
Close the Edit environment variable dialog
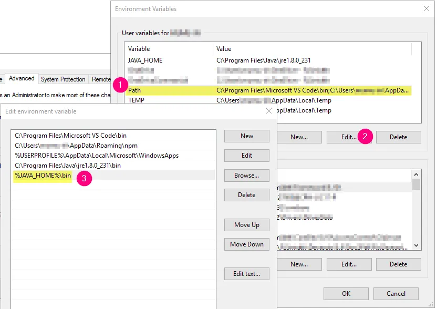point(269,111)
